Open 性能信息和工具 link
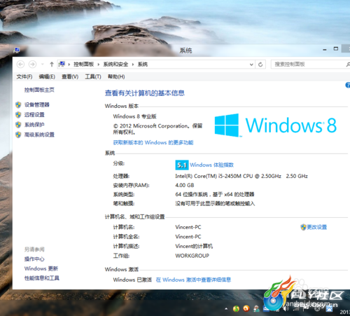This screenshot has height=316, width=350. 42,278
